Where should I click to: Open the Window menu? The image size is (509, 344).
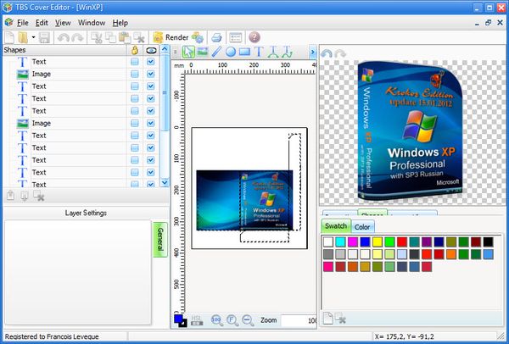pyautogui.click(x=92, y=22)
